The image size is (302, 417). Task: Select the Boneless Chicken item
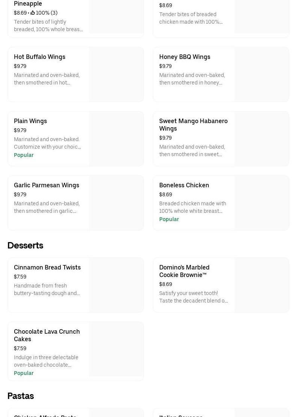pos(184,185)
